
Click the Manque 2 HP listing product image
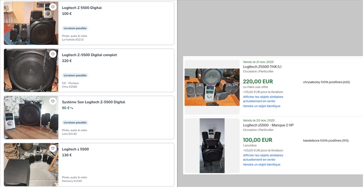coord(212,145)
